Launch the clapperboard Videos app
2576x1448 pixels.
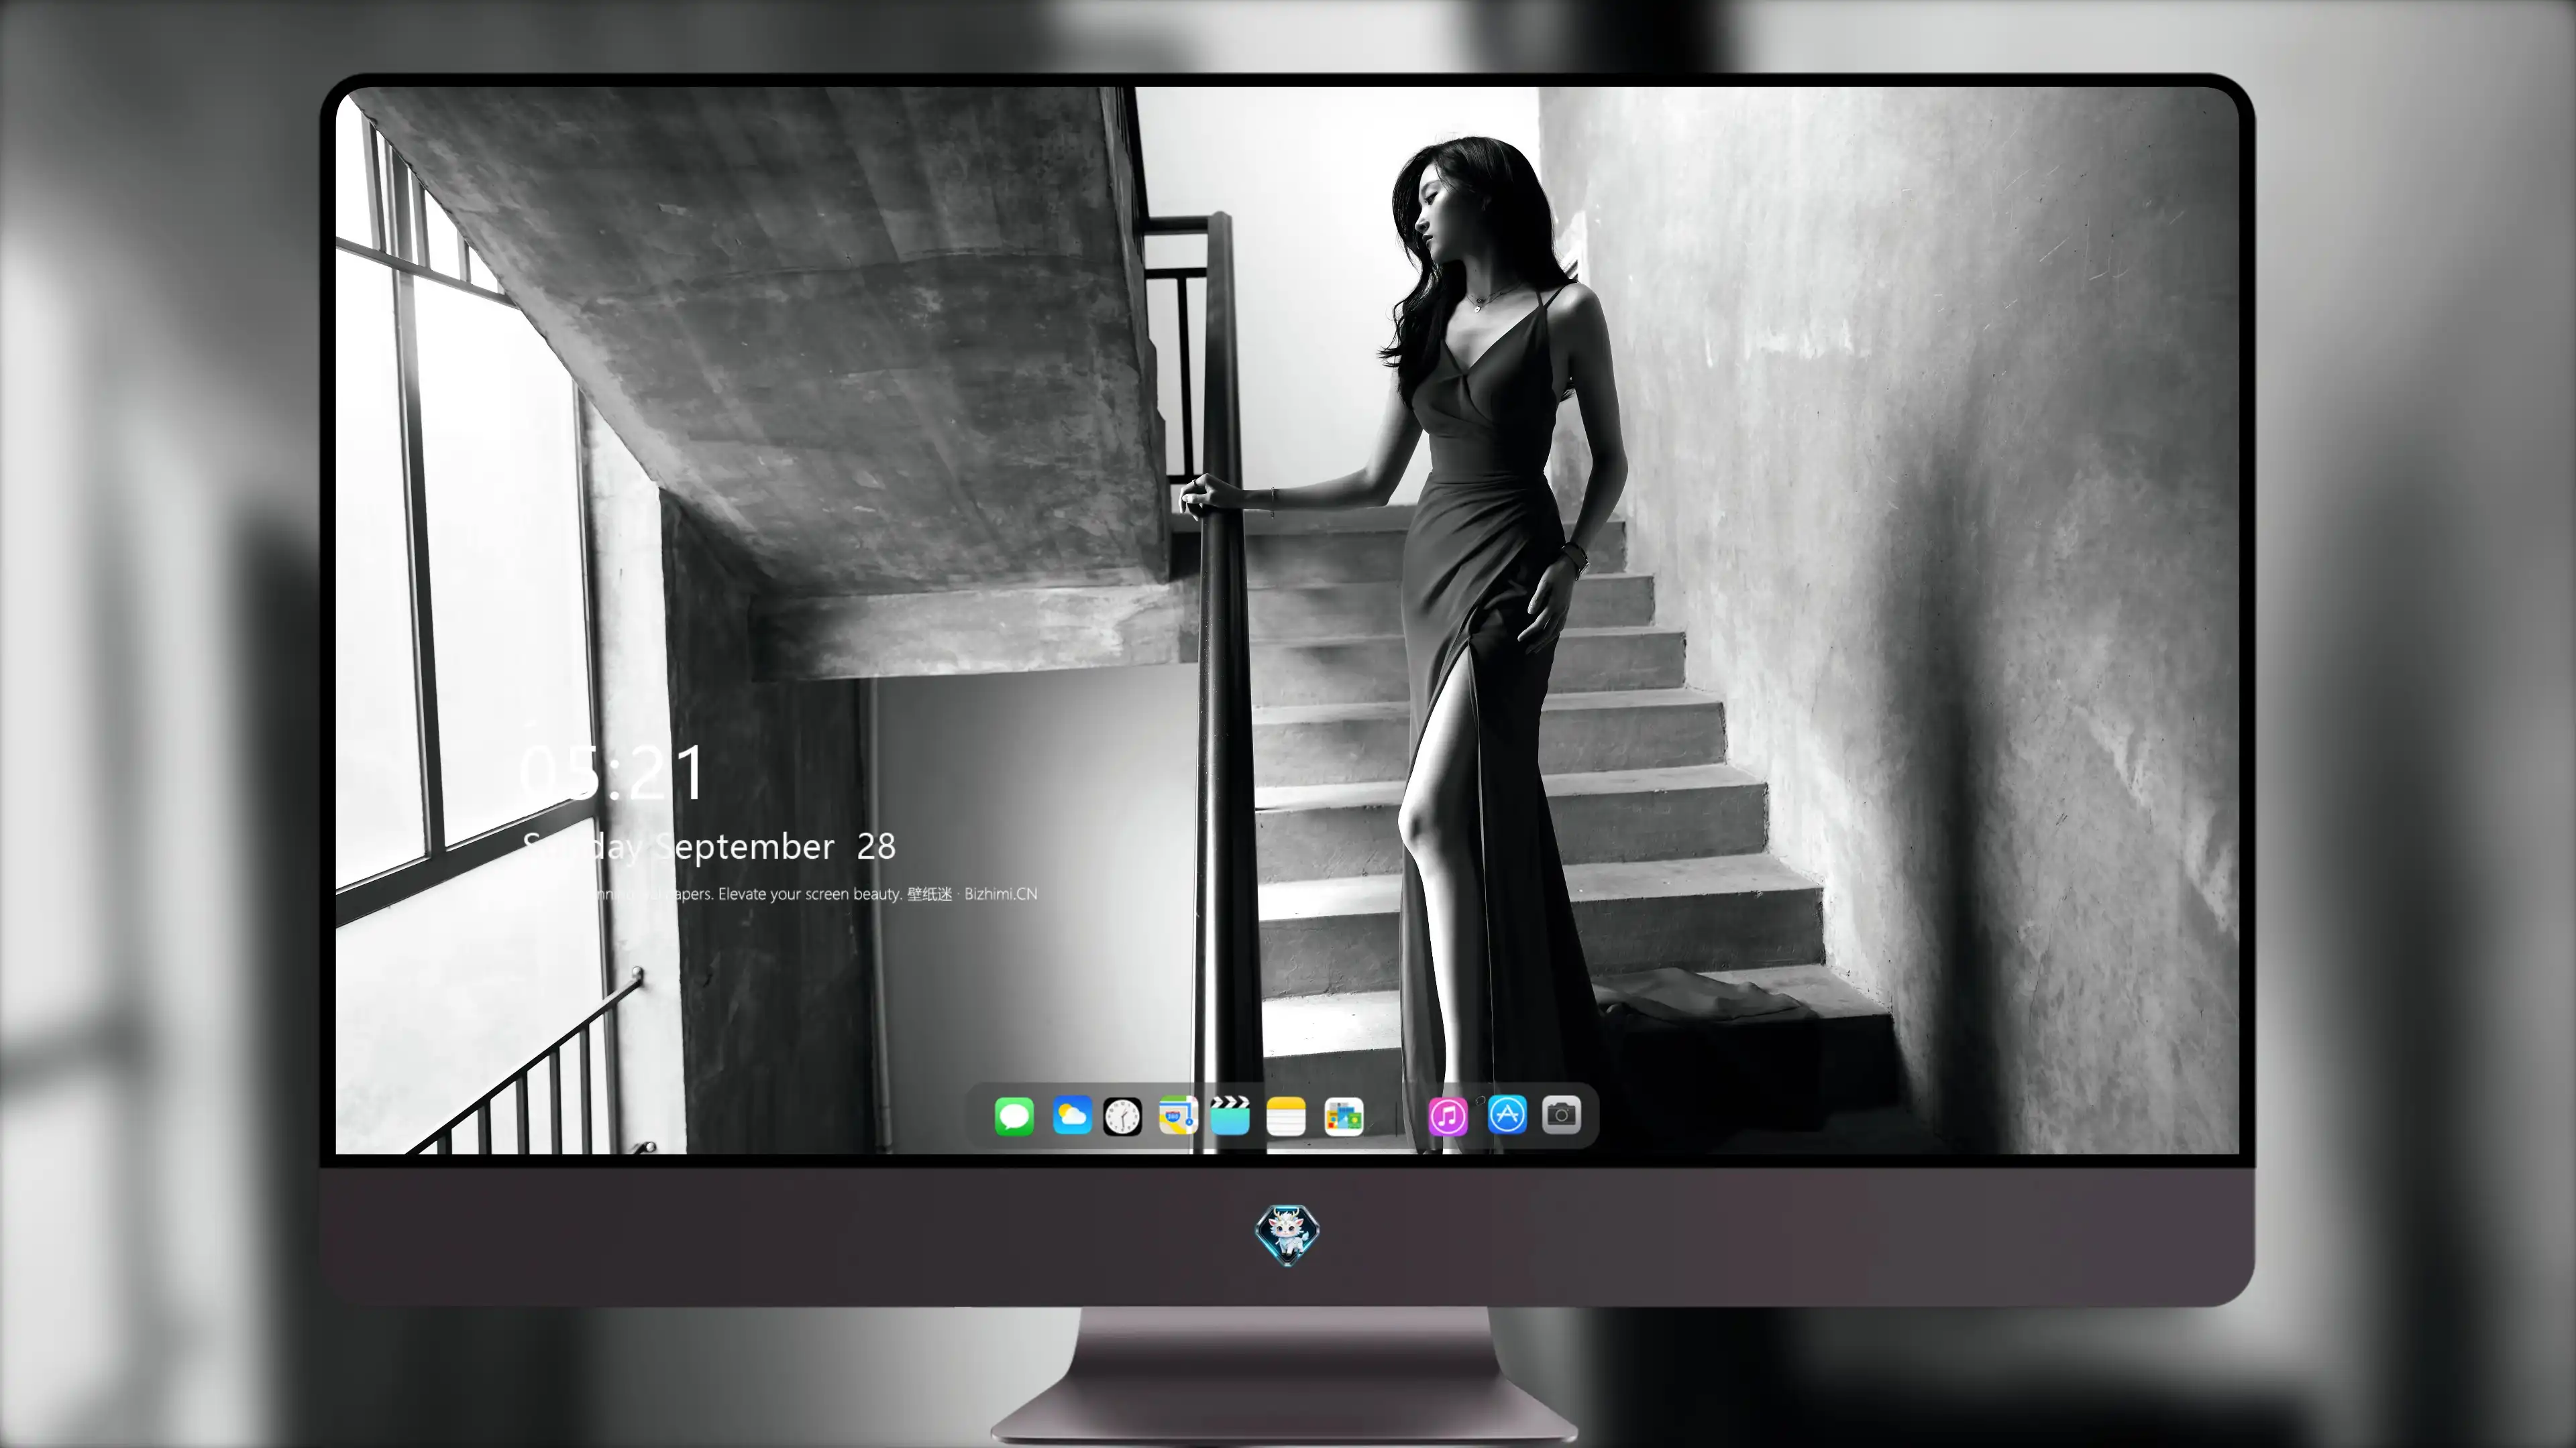coord(1230,1115)
